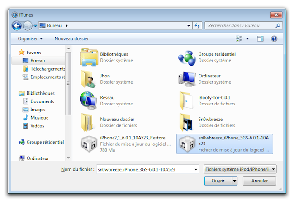Select the Sn0wbreeze folder icon
This screenshot has height=201, width=294.
point(186,122)
